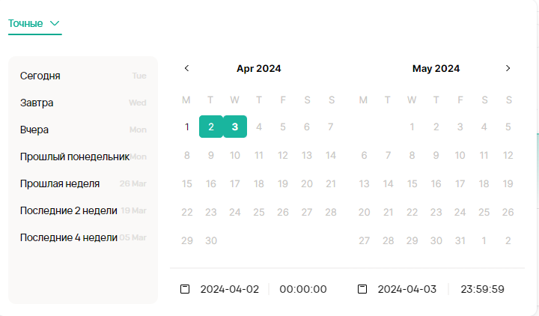
Task: Select the Сегодня preset
Action: pos(40,76)
